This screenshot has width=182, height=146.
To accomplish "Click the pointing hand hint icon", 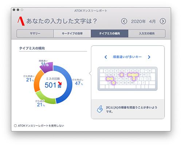I will pos(100,109).
